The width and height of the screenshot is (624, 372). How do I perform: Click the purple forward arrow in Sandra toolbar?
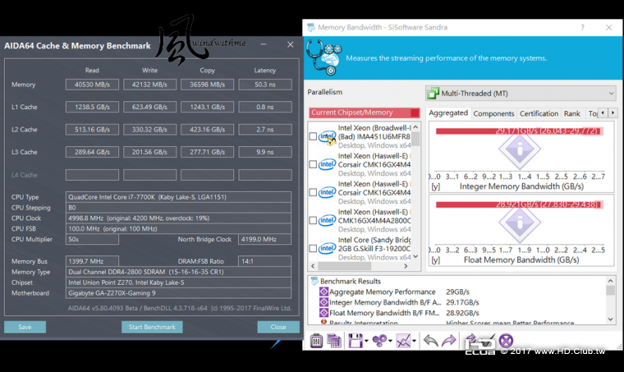[x=449, y=341]
